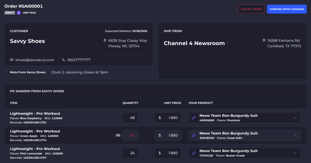Click the Savvy Shoes customer name
Viewport: 311px width, 163px height.
coord(27,41)
